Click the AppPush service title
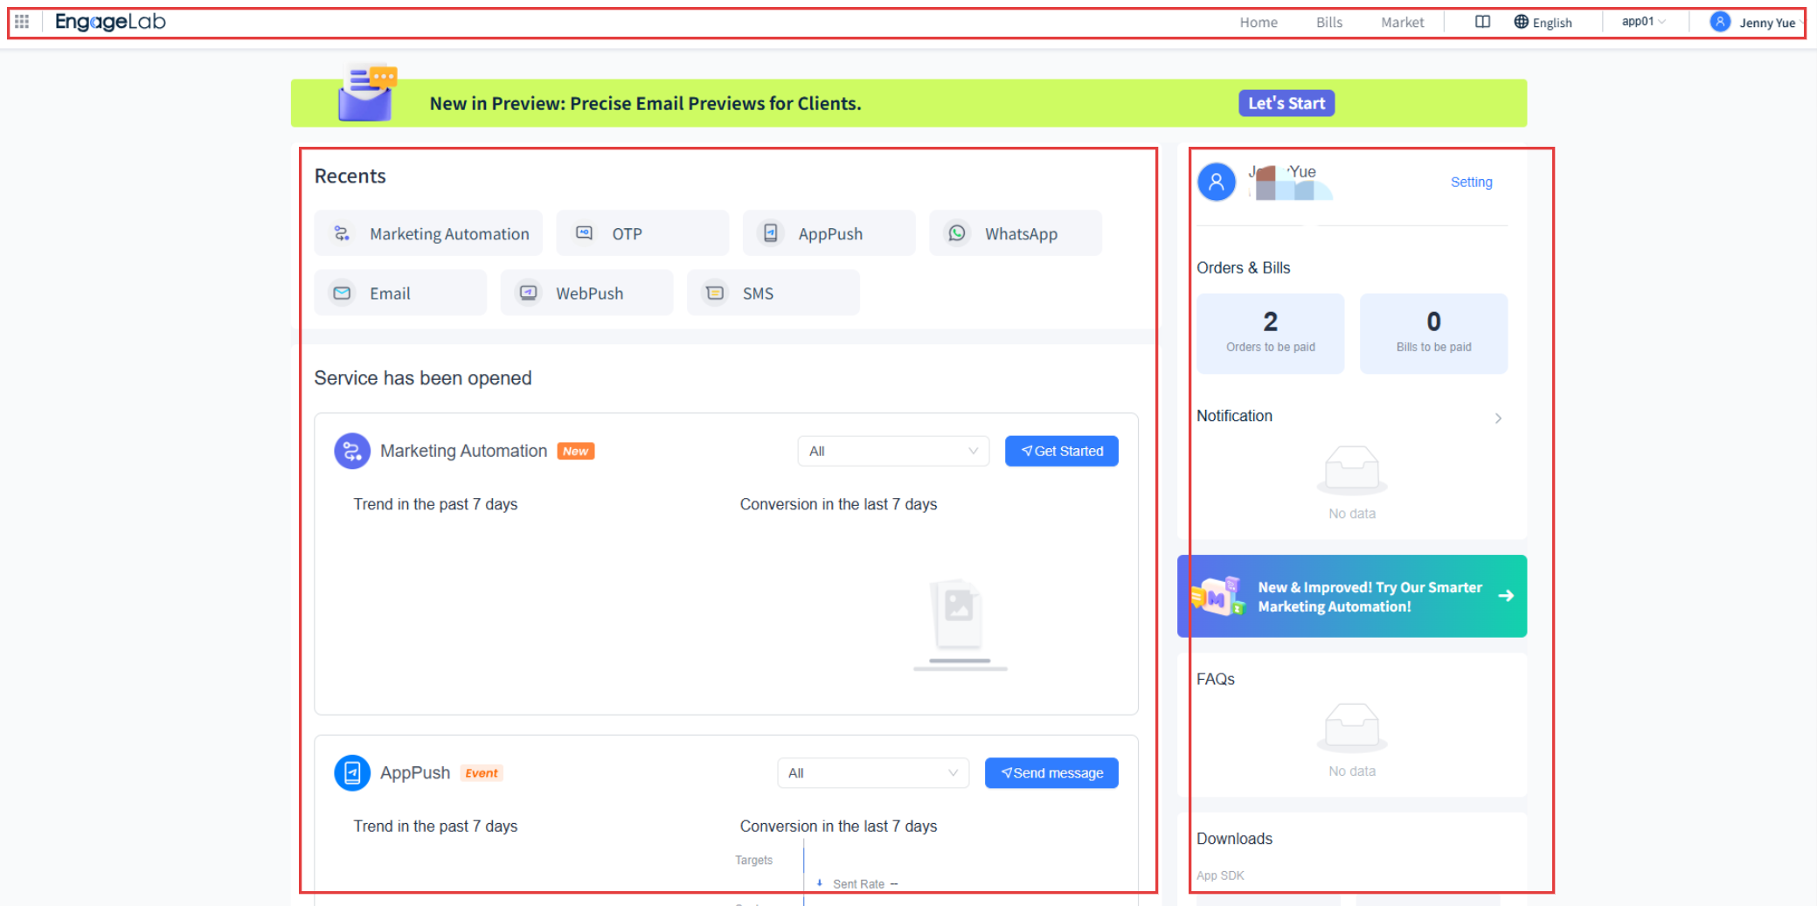This screenshot has width=1817, height=906. coord(415,773)
